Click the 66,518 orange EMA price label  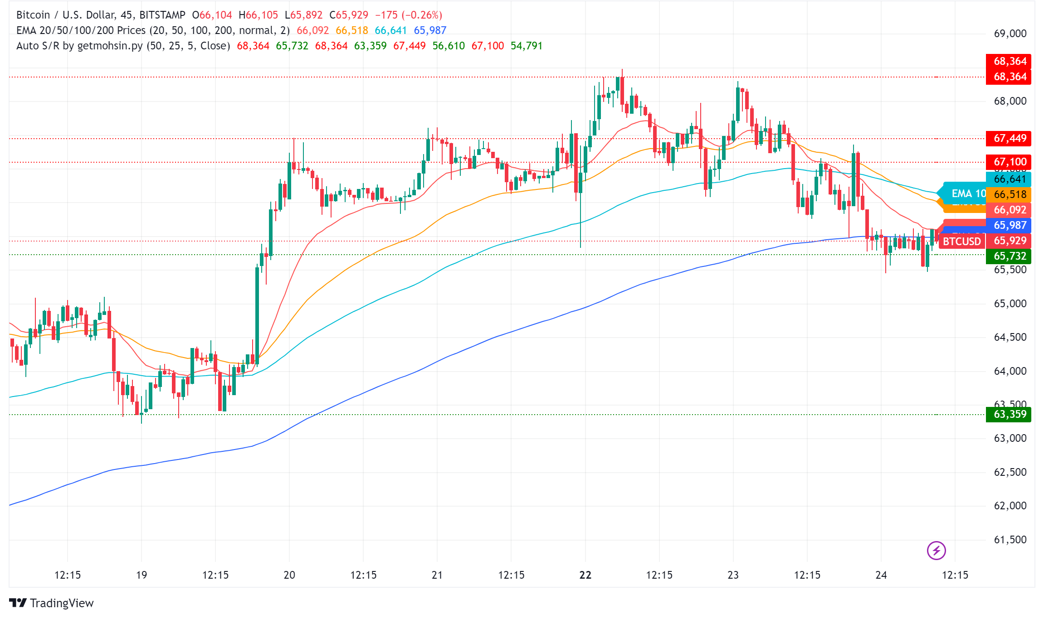click(1009, 194)
